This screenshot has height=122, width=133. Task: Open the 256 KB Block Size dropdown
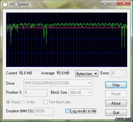pos(80,92)
